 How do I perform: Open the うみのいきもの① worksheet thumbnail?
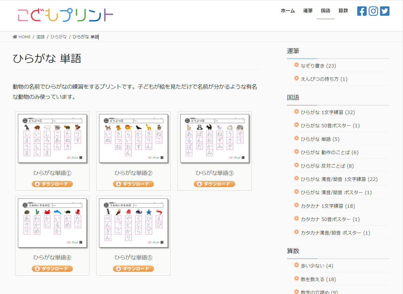(52, 223)
